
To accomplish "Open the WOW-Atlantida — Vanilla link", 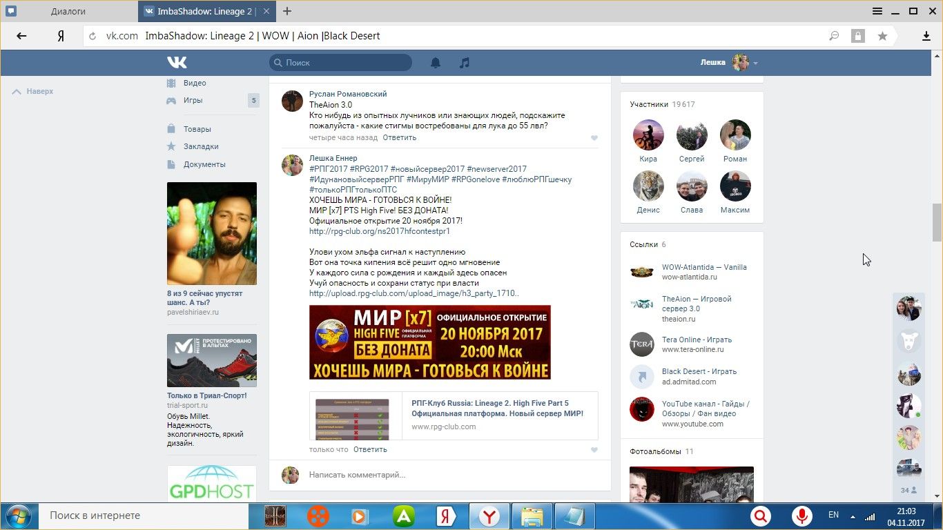I will 704,267.
